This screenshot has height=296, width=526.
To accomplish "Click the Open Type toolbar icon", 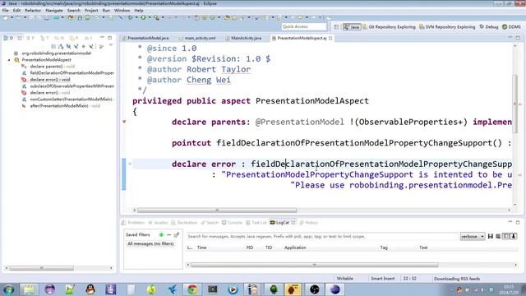I will [x=227, y=17].
